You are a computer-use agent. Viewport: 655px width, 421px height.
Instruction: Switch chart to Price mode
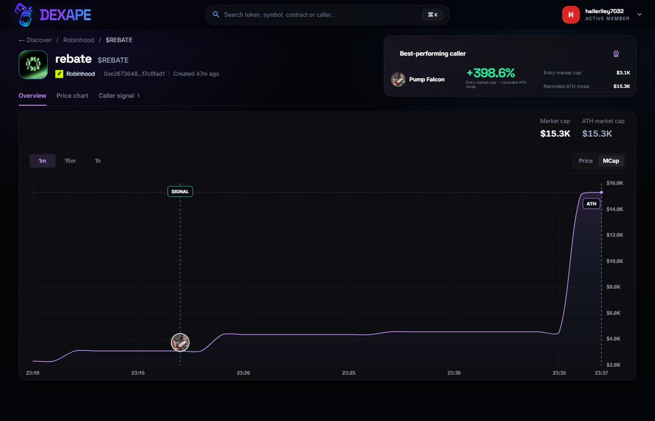[586, 161]
